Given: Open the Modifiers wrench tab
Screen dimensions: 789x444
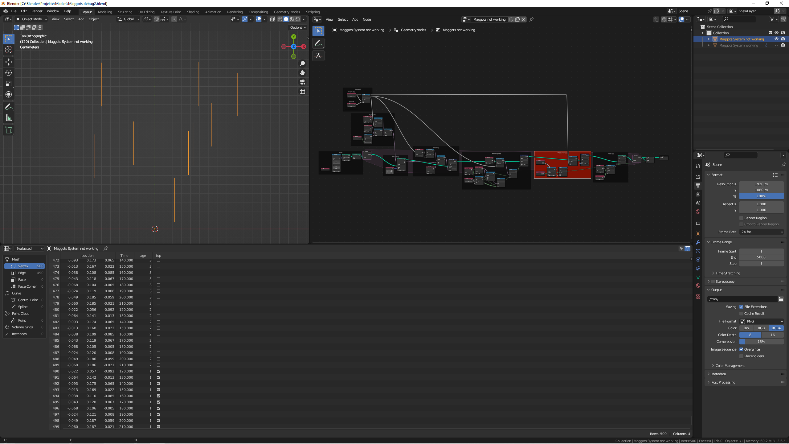Looking at the screenshot, I should point(698,242).
